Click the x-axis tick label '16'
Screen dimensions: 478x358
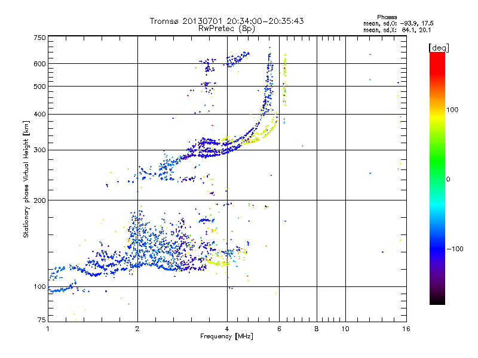[x=406, y=329]
